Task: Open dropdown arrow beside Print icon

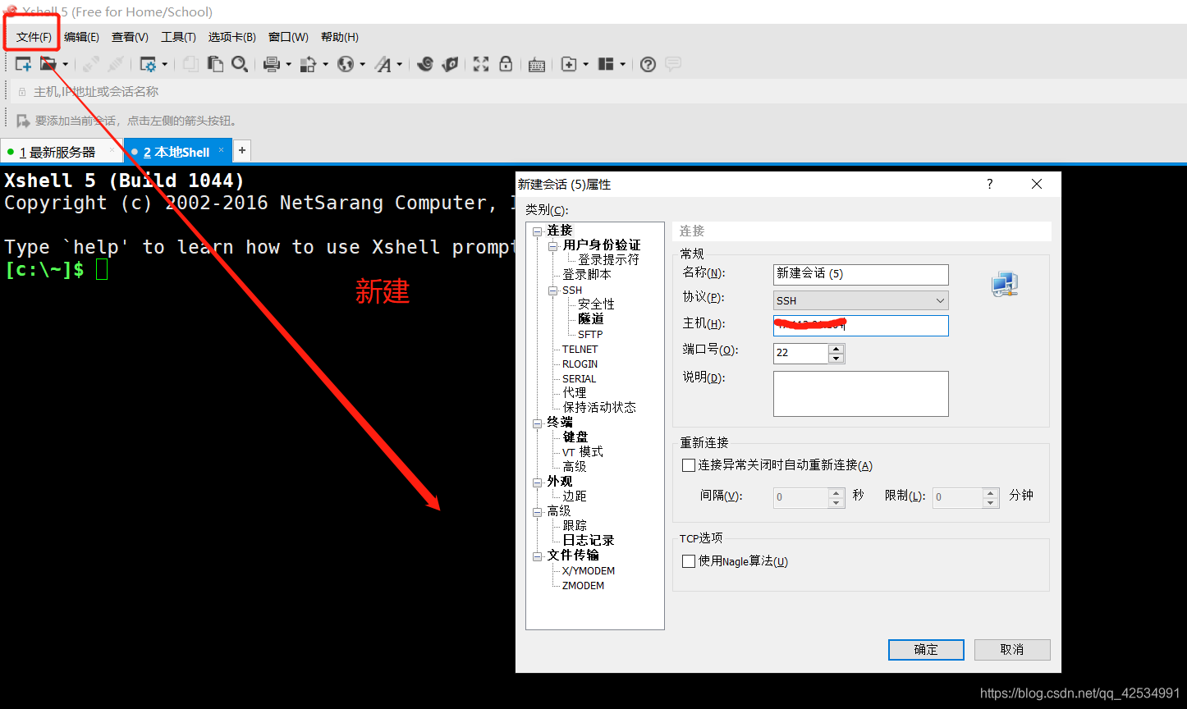Action: pos(288,64)
